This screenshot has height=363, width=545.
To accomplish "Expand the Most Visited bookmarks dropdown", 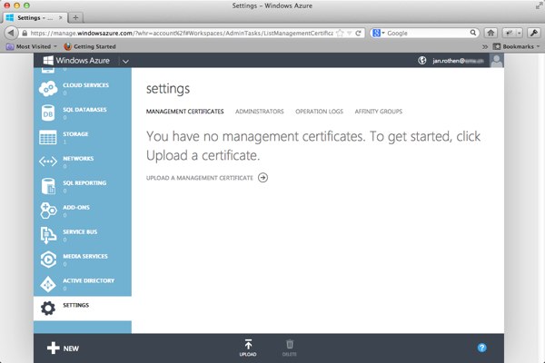I will 54,46.
